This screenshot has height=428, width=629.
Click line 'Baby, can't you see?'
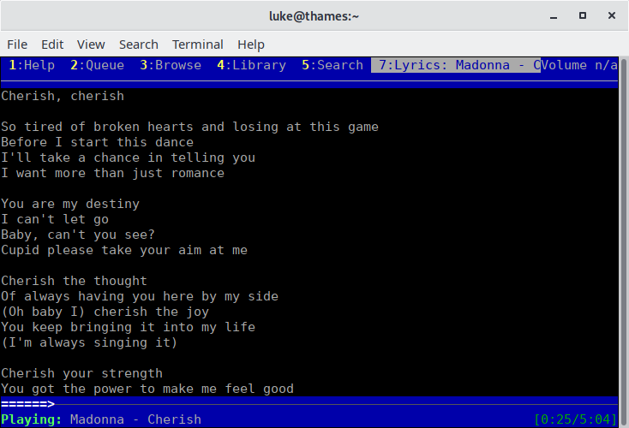pyautogui.click(x=78, y=235)
